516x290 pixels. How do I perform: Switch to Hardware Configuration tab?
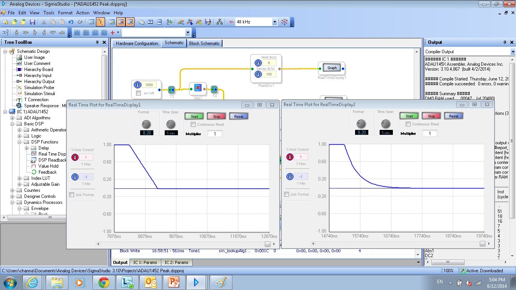[x=137, y=43]
